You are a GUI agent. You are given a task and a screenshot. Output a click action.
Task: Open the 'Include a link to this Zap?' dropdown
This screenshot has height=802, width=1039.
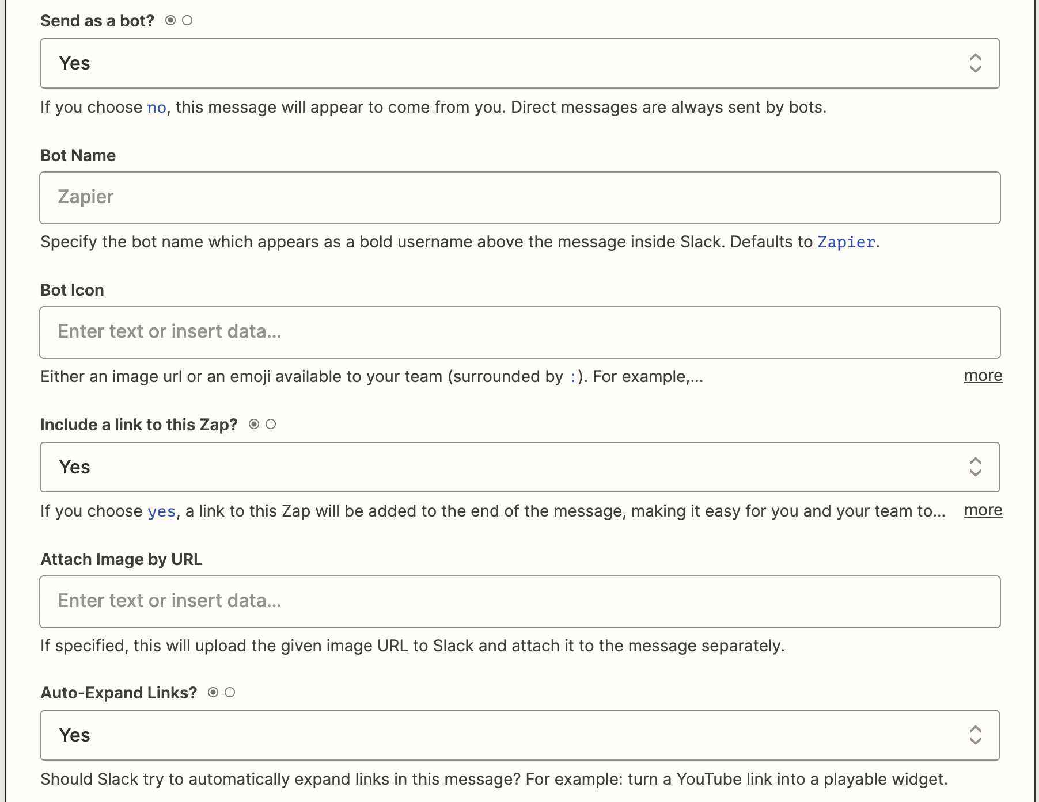pyautogui.click(x=519, y=467)
